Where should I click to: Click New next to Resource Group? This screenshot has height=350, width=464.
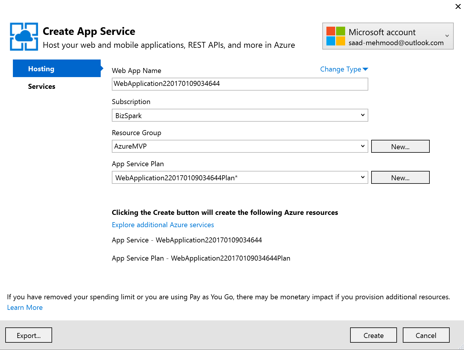(400, 146)
